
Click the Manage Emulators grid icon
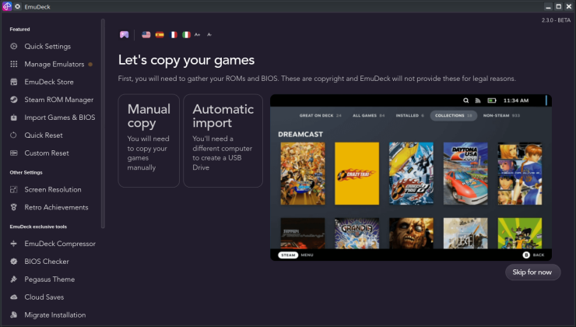(14, 64)
